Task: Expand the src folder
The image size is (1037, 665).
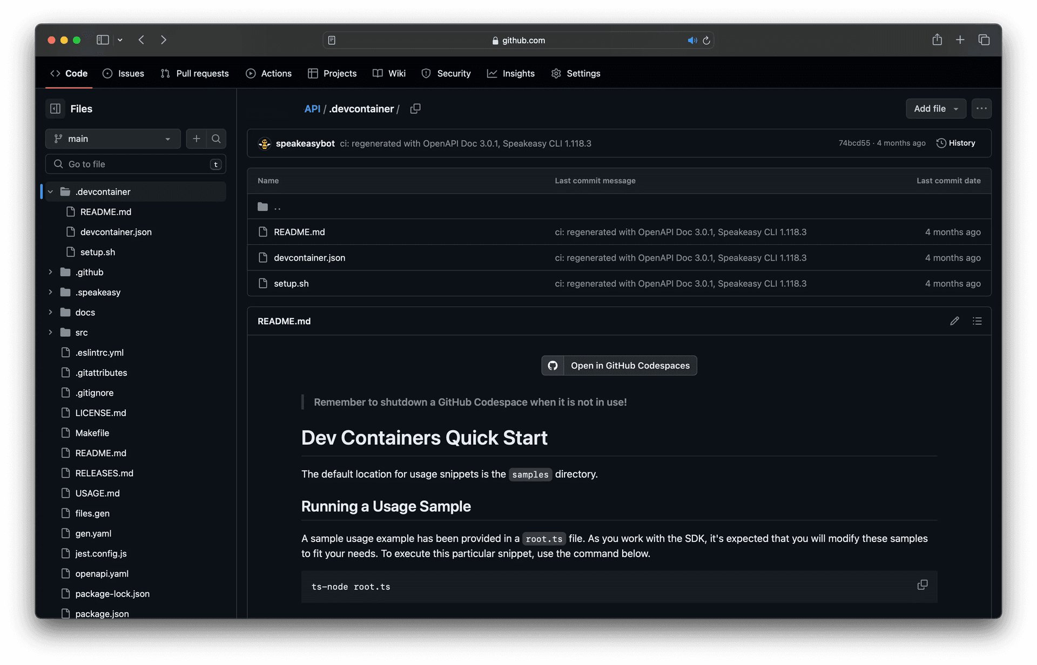Action: point(50,332)
